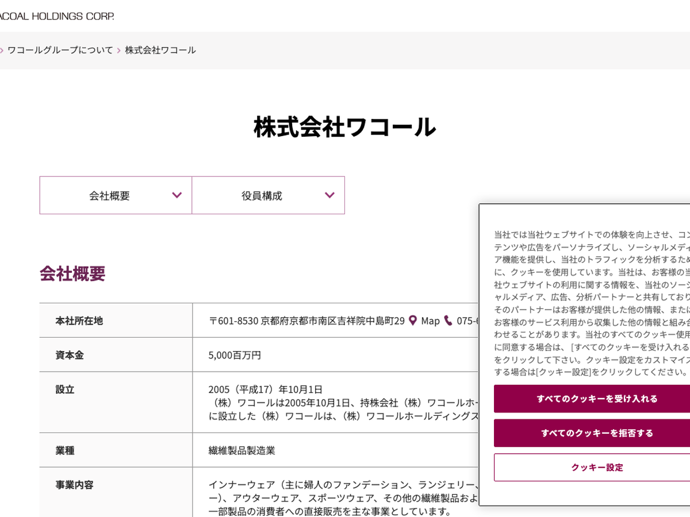This screenshot has width=690, height=517.
Task: Click the breadcrumb arrow before 株式会社ワコール
Action: 119,51
